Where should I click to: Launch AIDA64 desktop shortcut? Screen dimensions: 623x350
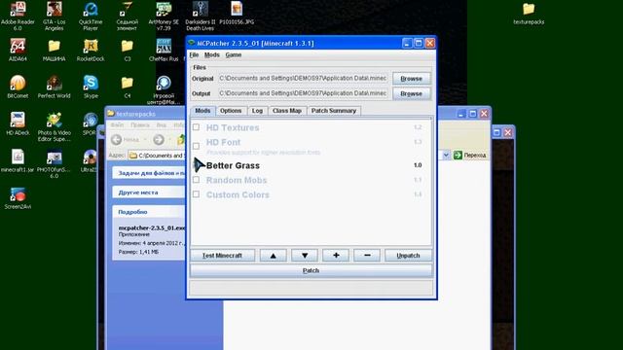click(18, 50)
